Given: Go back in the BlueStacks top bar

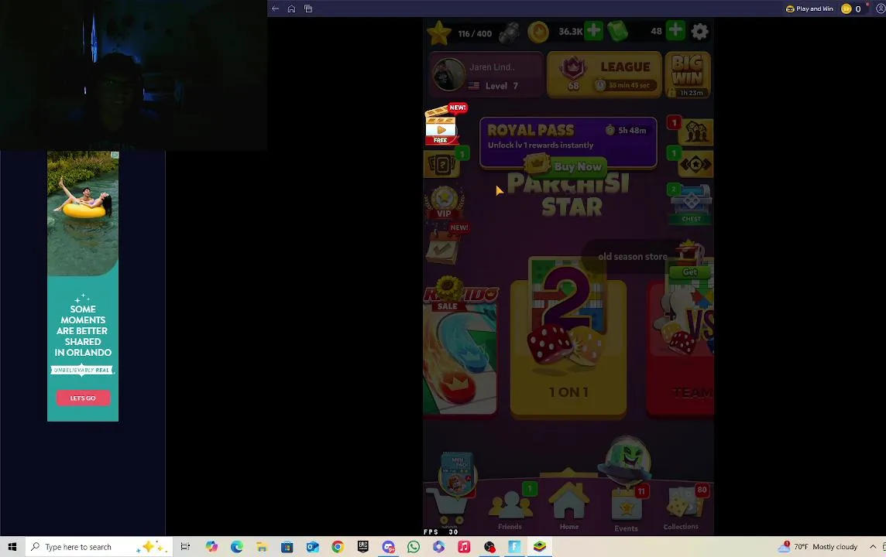Looking at the screenshot, I should click(275, 9).
